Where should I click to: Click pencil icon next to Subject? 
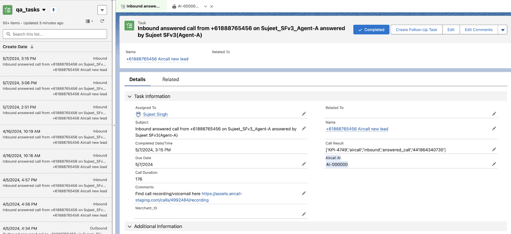pos(304,129)
